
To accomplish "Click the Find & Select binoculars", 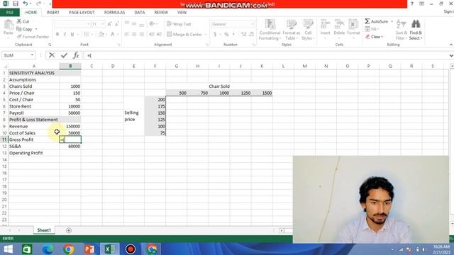I will tap(416, 24).
